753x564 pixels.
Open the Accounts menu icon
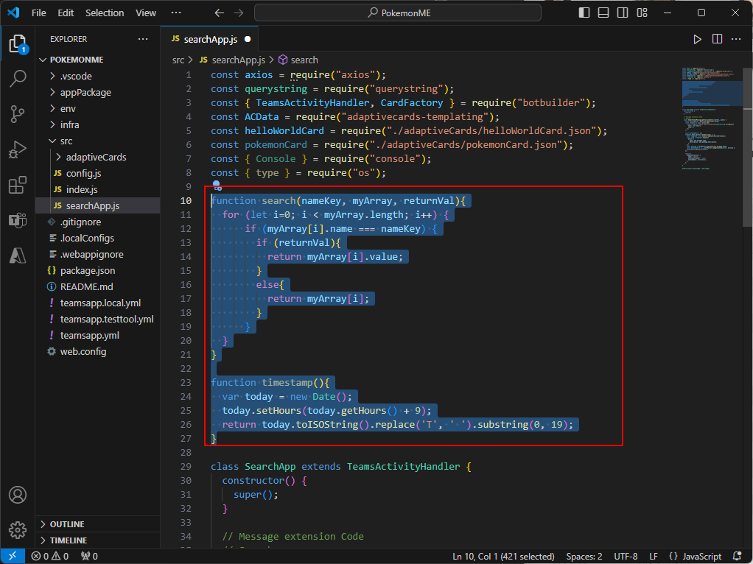18,494
